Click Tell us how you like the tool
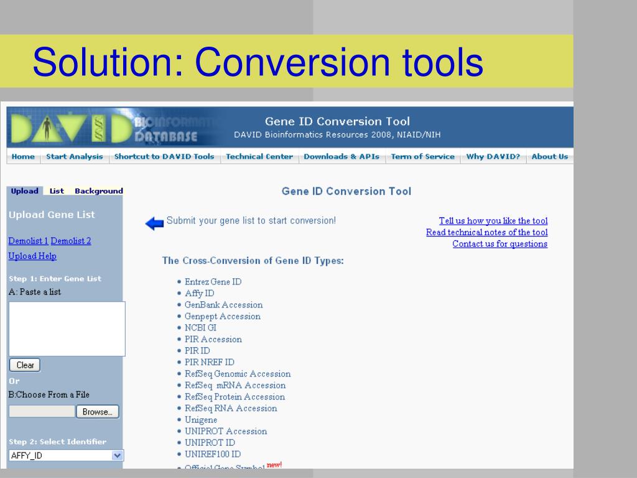 [x=493, y=221]
